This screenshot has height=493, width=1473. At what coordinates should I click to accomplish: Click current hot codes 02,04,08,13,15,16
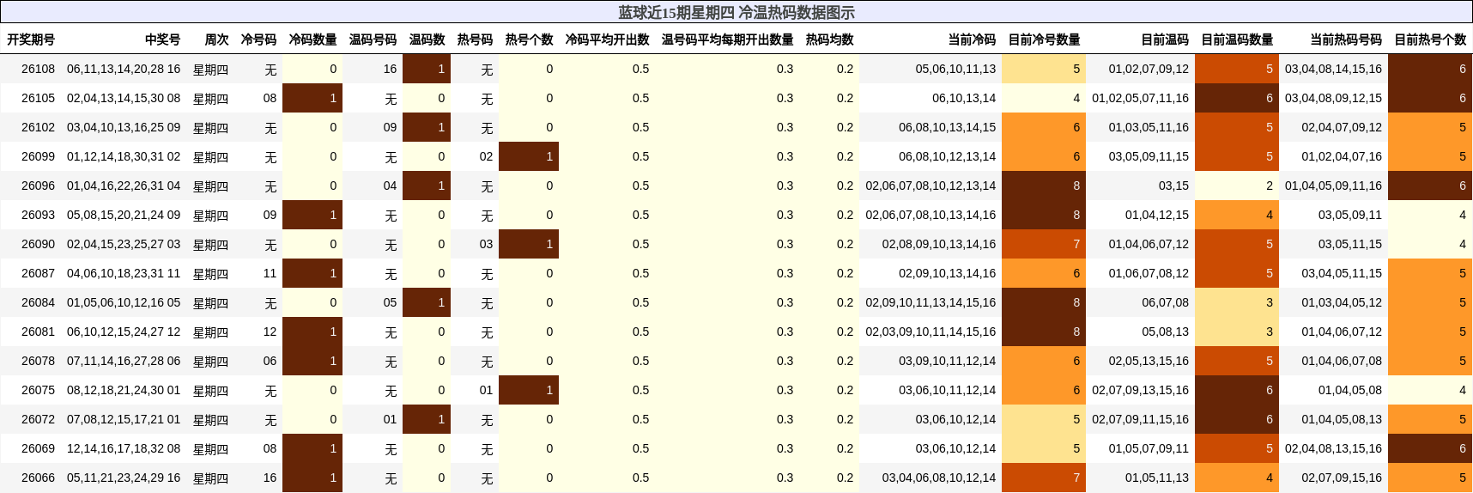(1333, 448)
